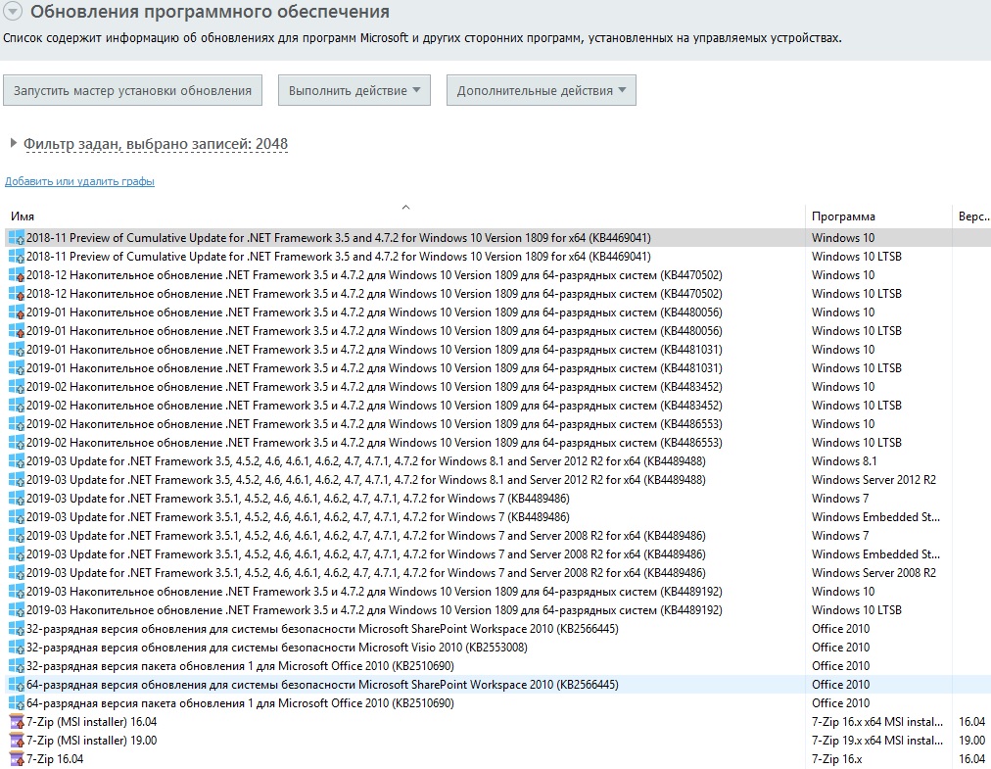Click icon of 32-разрядная Visio 2010 (KB2553008) update

(17, 648)
